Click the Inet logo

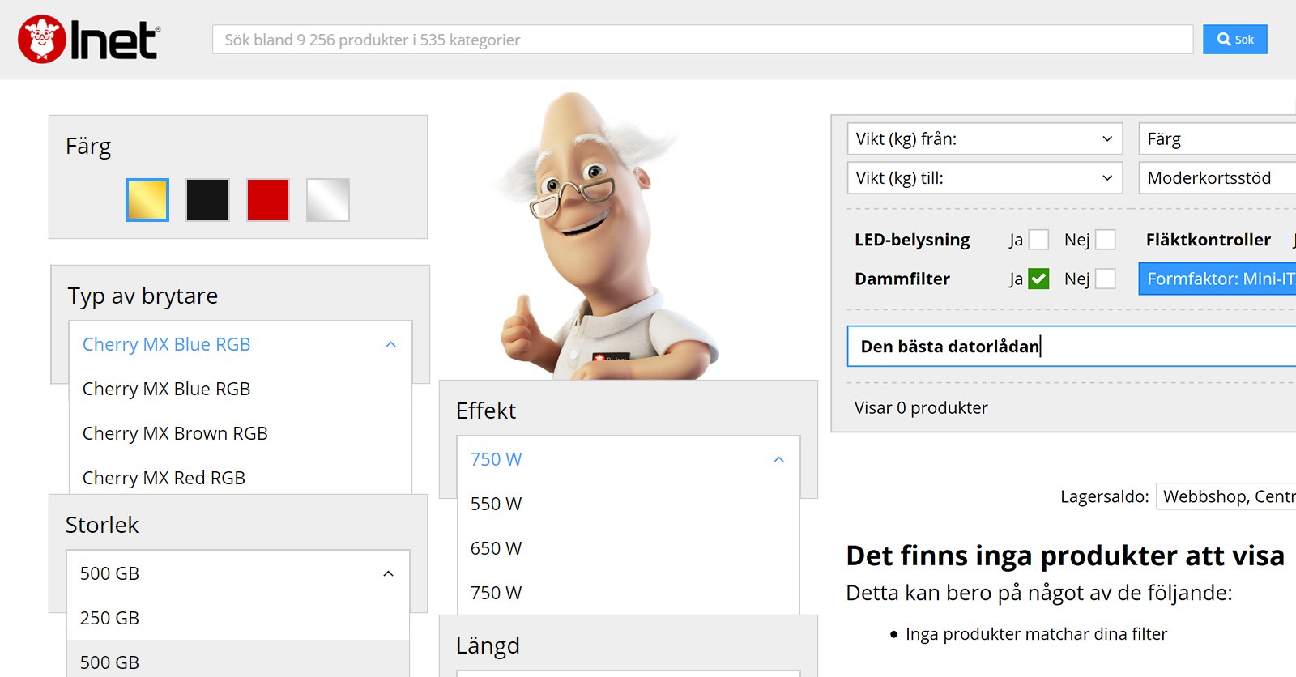(x=89, y=39)
